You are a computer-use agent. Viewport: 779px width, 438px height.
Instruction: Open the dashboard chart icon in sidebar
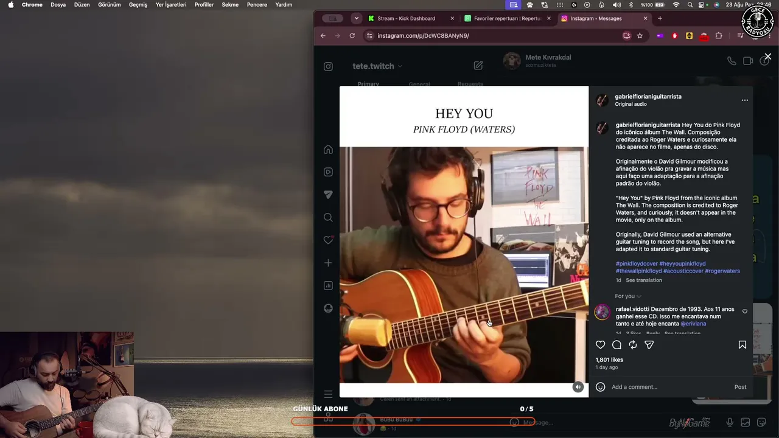point(328,285)
